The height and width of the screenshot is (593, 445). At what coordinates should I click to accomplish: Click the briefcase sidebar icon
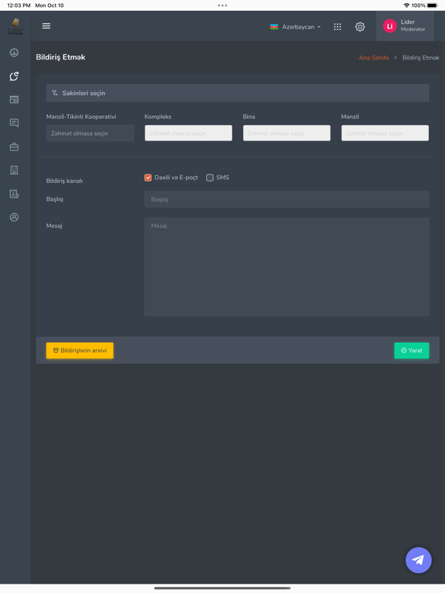(14, 147)
